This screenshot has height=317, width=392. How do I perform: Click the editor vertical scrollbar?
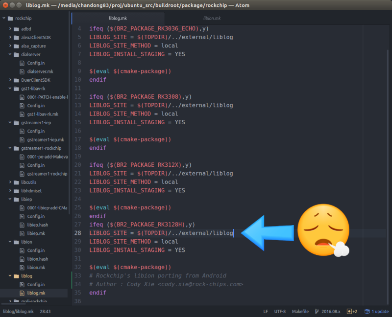pyautogui.click(x=388, y=175)
